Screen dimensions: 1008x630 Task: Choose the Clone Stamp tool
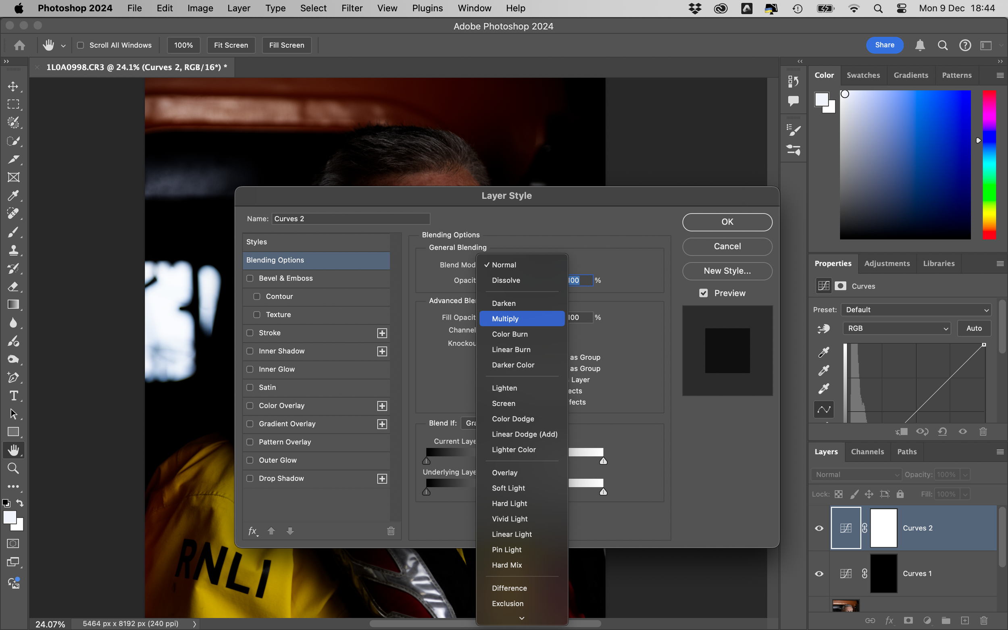click(13, 250)
